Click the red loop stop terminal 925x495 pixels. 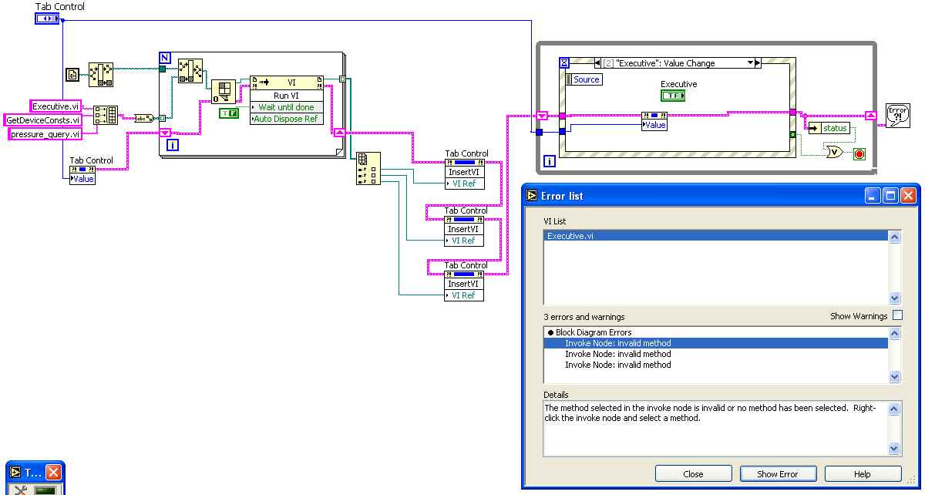coord(859,154)
